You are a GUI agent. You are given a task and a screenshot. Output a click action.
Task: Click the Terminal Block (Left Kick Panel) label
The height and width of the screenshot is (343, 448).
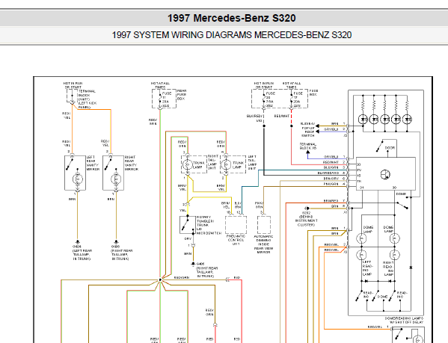pyautogui.click(x=87, y=99)
